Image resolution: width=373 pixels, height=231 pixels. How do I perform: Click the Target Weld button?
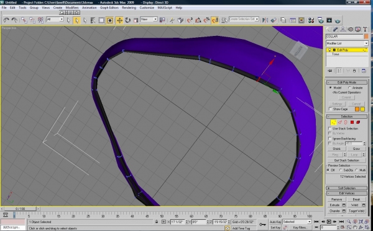pos(356,211)
